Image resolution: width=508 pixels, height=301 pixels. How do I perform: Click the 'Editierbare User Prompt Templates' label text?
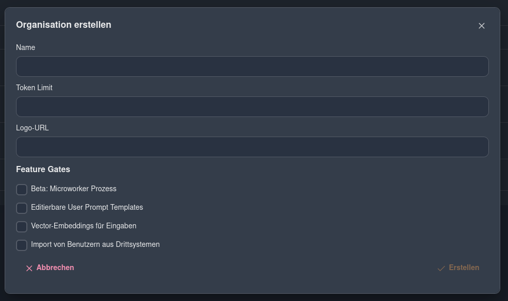(87, 207)
